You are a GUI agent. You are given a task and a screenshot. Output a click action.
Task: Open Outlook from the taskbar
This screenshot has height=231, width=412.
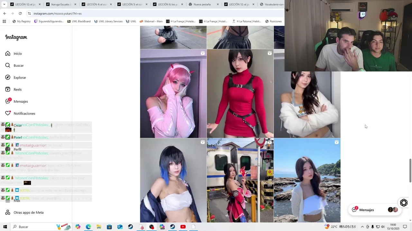pyautogui.click(x=120, y=227)
